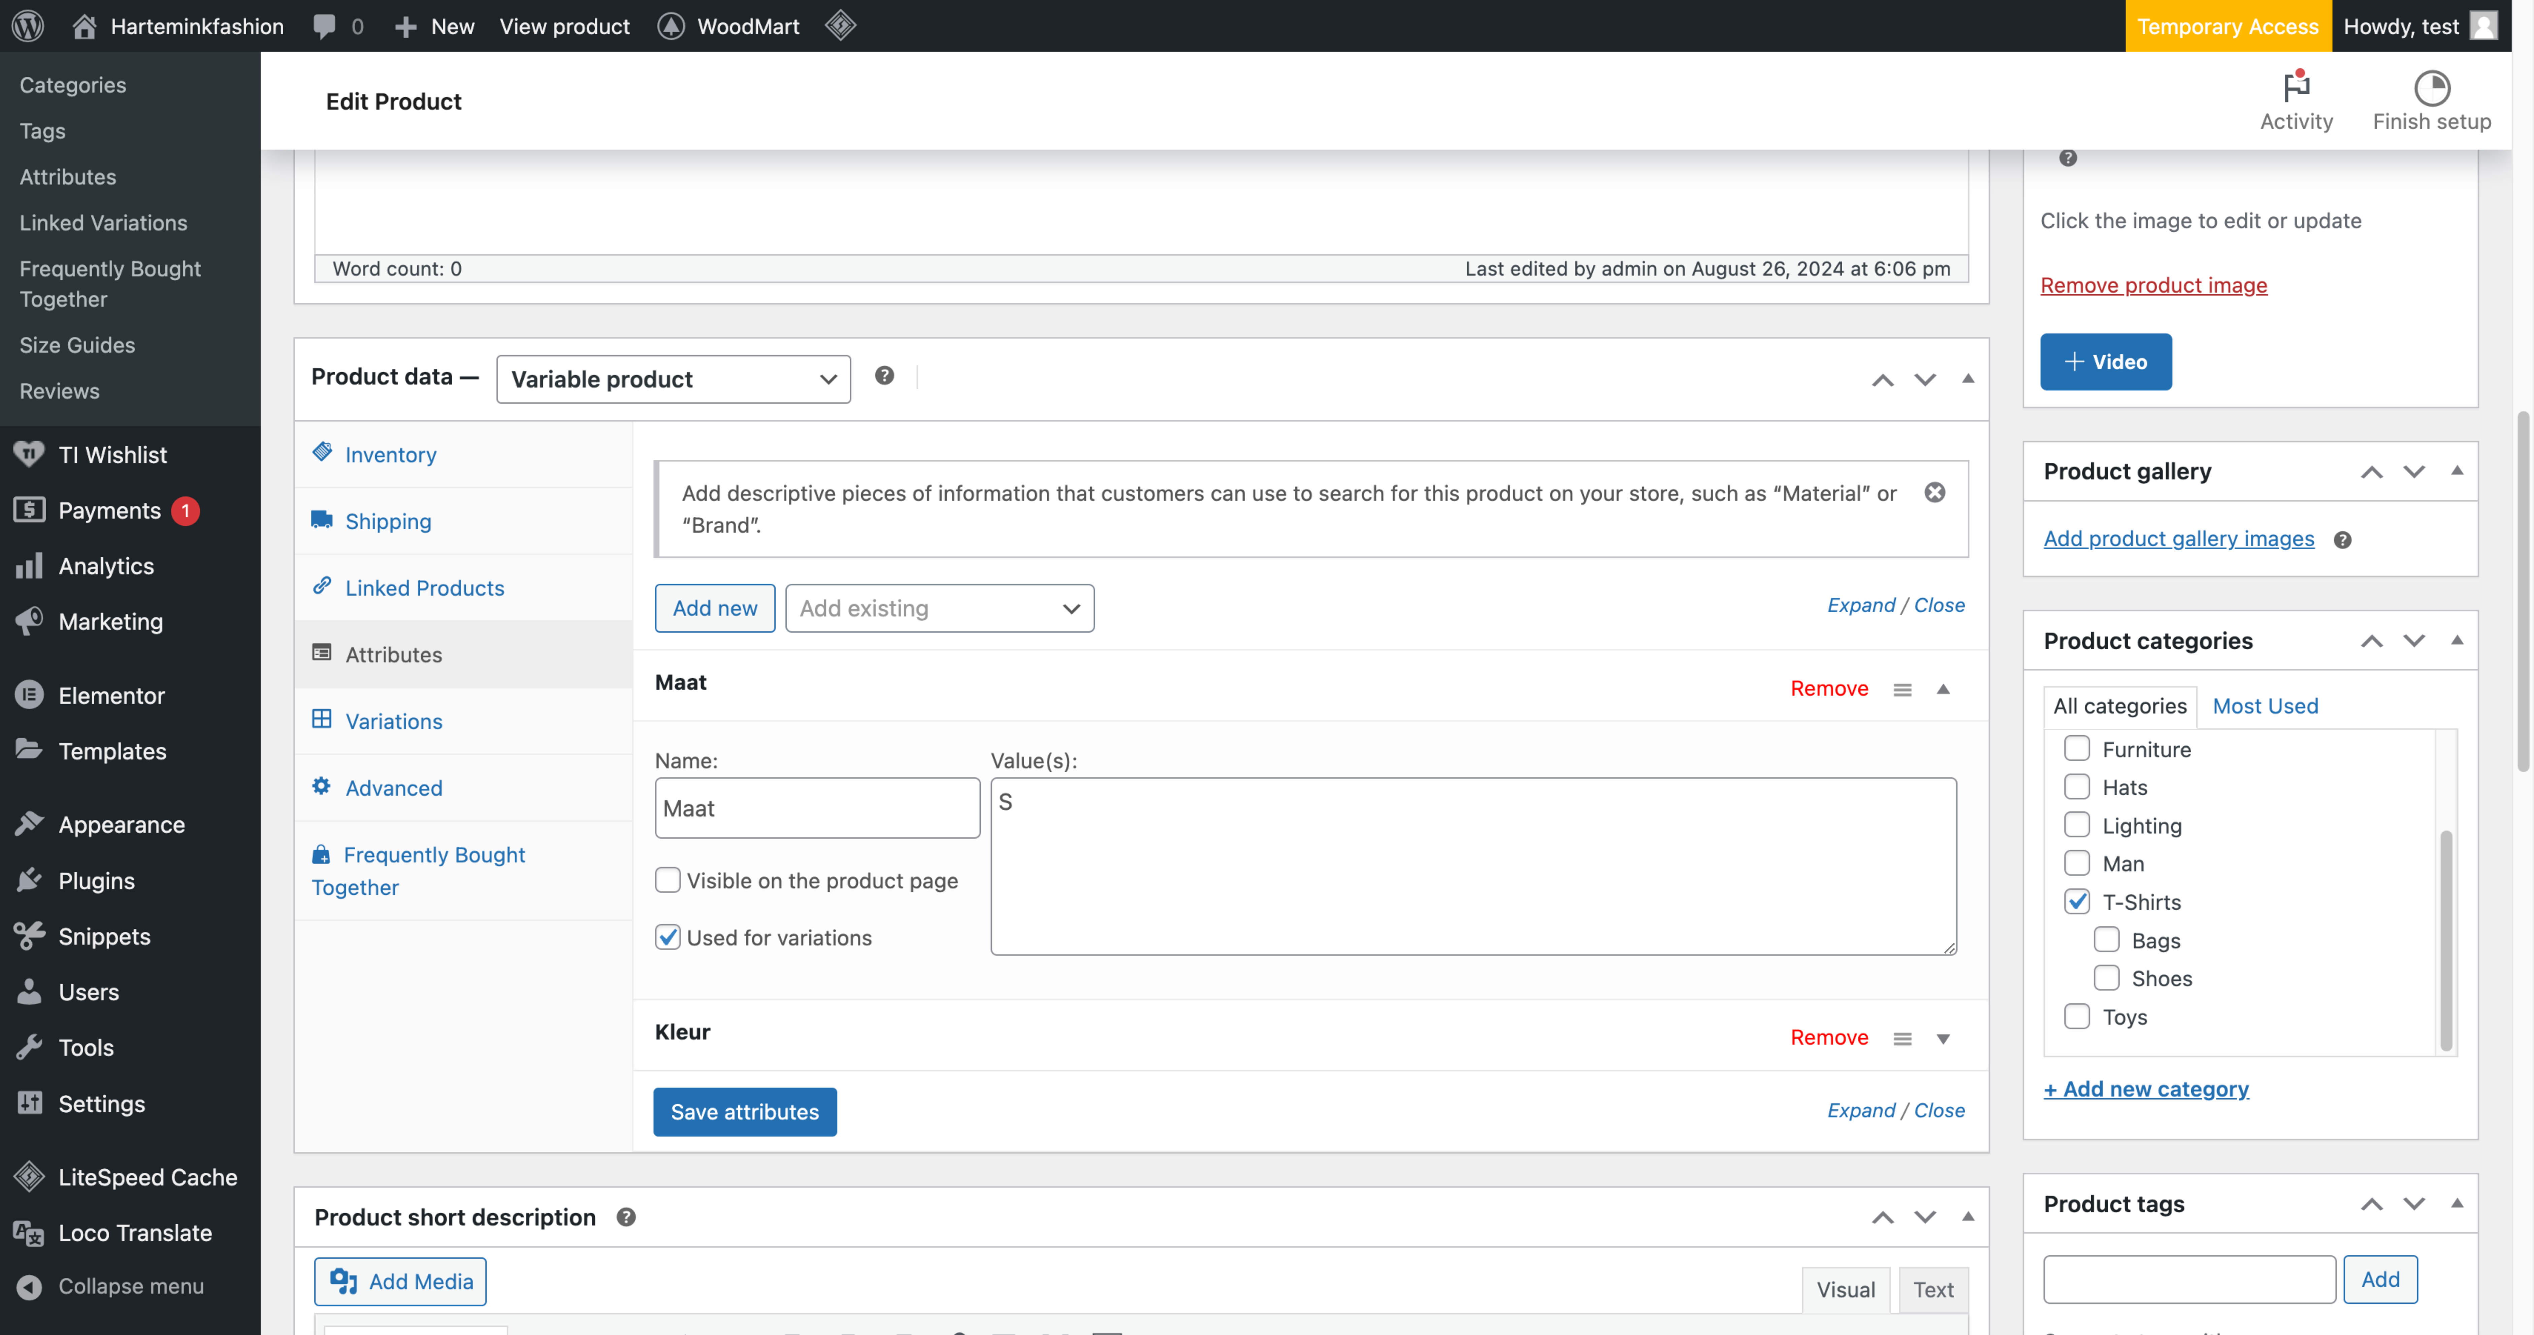Click Add product gallery images
Viewport: 2534px width, 1335px height.
click(2179, 539)
